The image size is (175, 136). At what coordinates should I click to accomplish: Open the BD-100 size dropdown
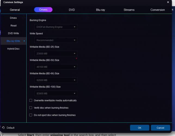56,94
